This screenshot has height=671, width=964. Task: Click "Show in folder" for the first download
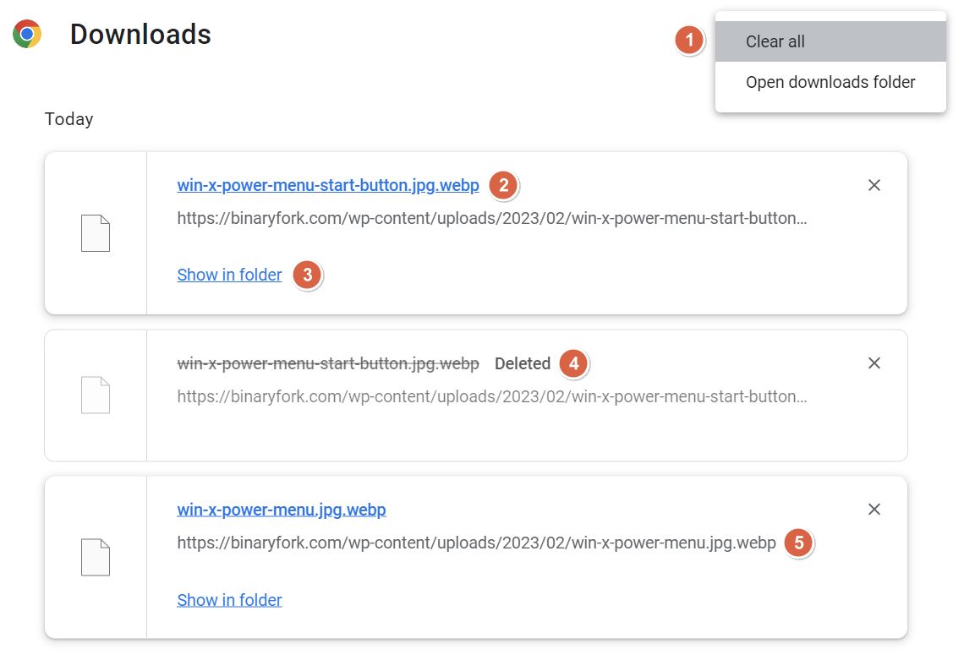(228, 274)
